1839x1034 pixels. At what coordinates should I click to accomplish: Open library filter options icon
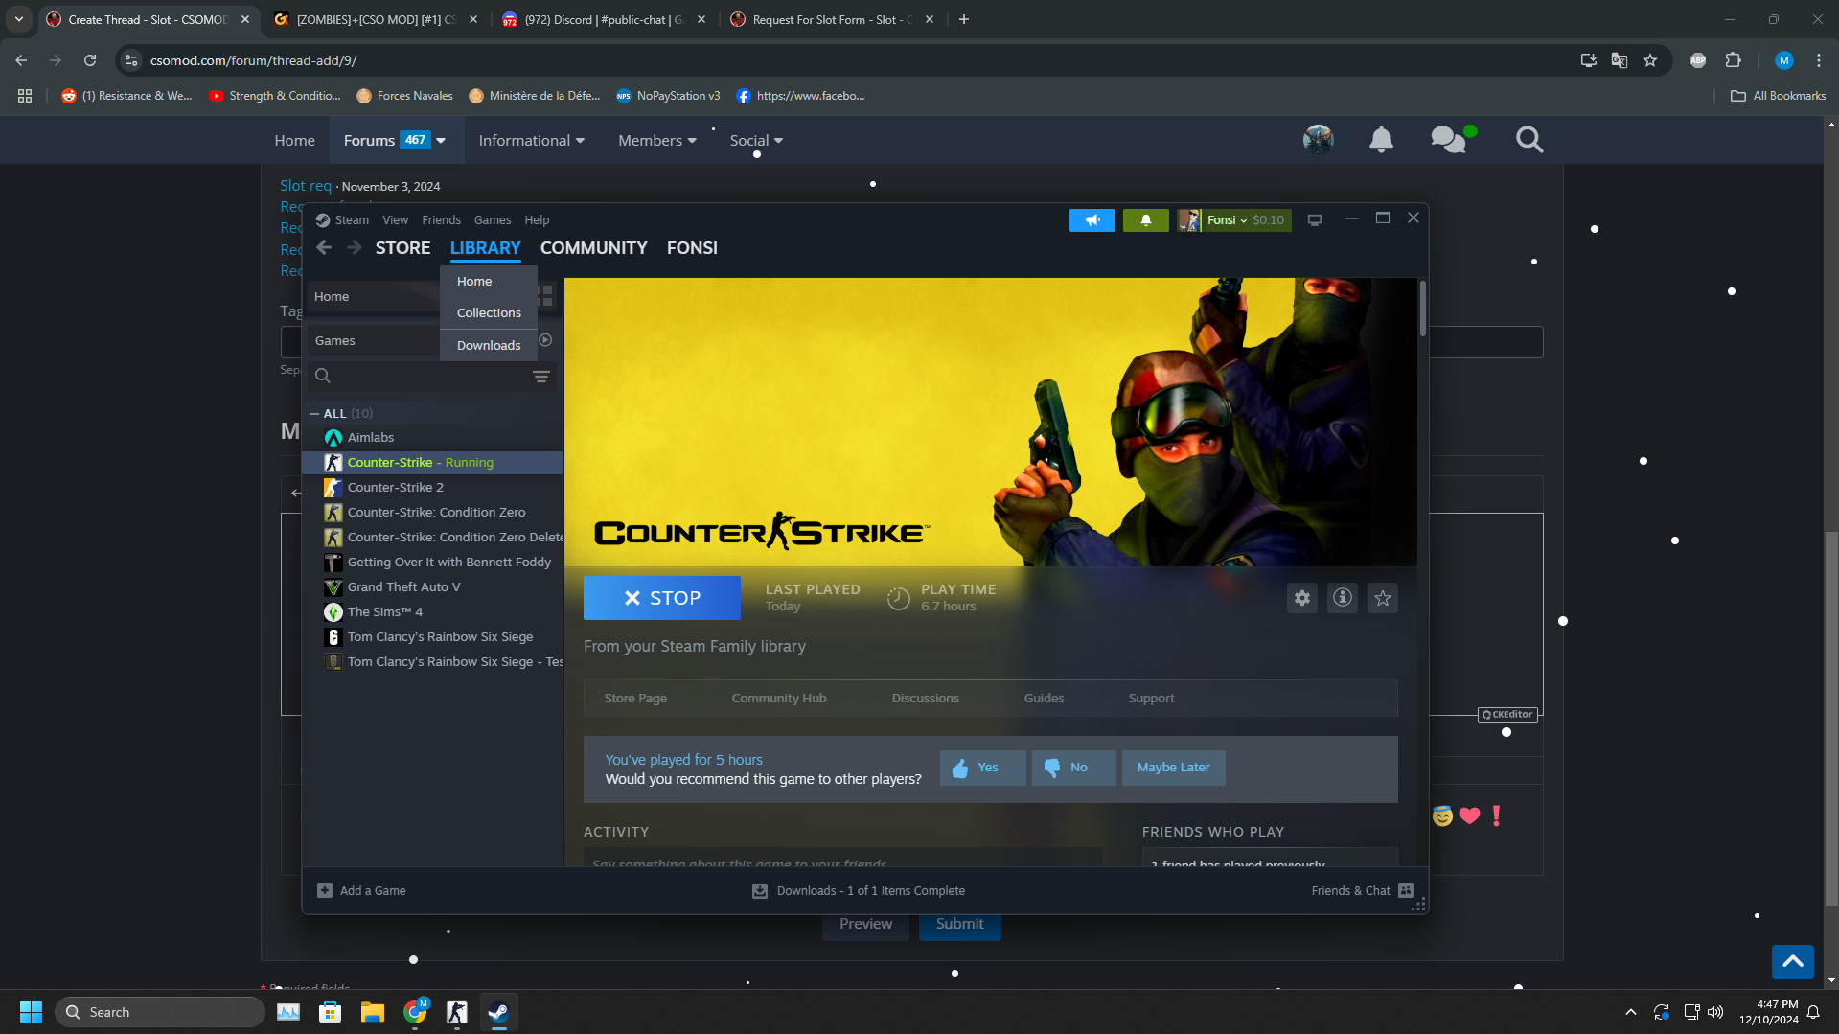541,377
